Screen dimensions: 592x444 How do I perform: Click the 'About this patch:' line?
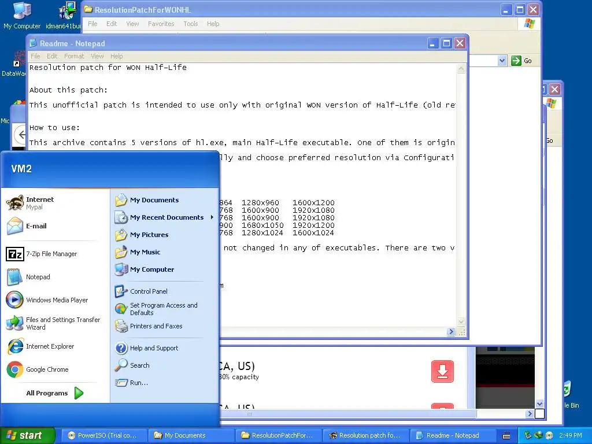point(68,90)
